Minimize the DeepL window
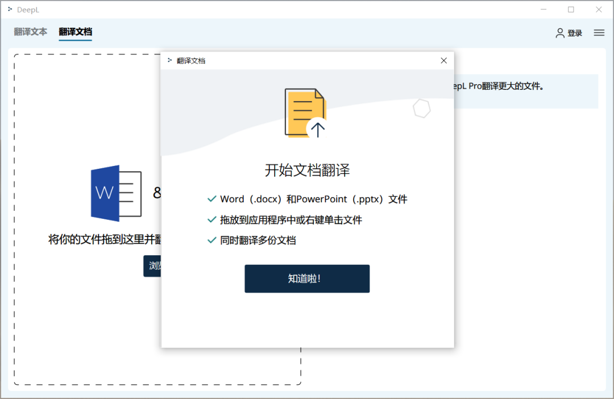The height and width of the screenshot is (399, 614). 544,10
